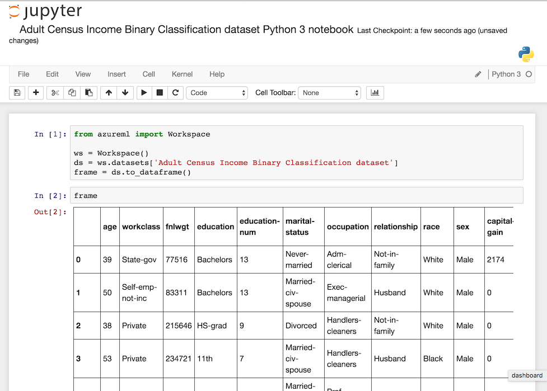547x391 pixels.
Task: Click the 215646 fnlwgt value
Action: [179, 326]
